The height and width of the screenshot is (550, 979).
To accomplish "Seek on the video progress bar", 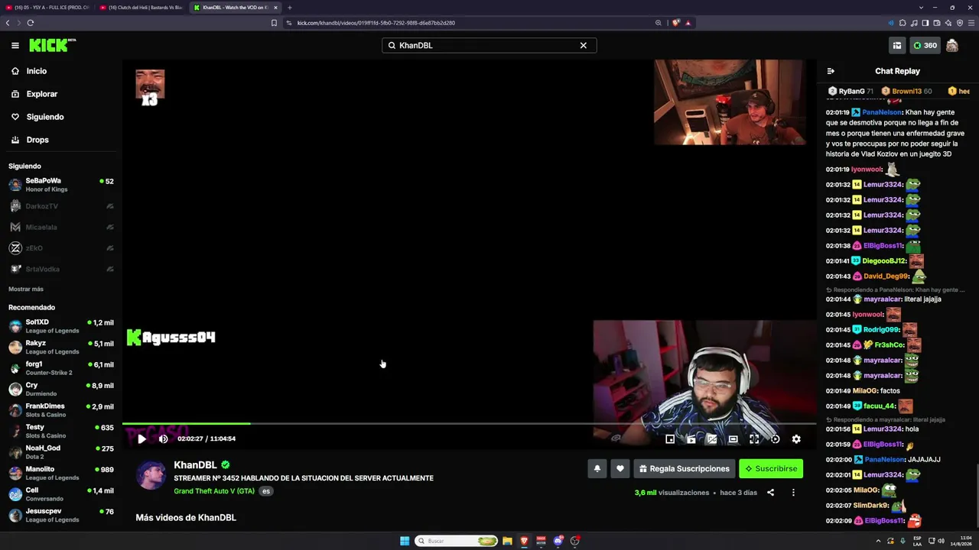I will point(469,423).
